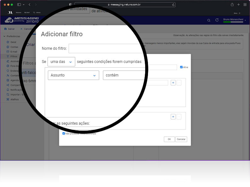The image size is (250, 187).
Task: Click the Bruno Monacchesi user name
Action: click(233, 19)
